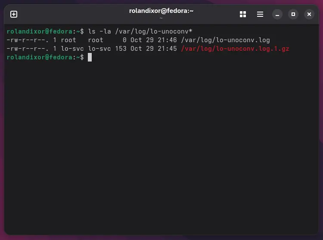Click the file size 153 value
This screenshot has width=323, height=240.
pyautogui.click(x=121, y=49)
